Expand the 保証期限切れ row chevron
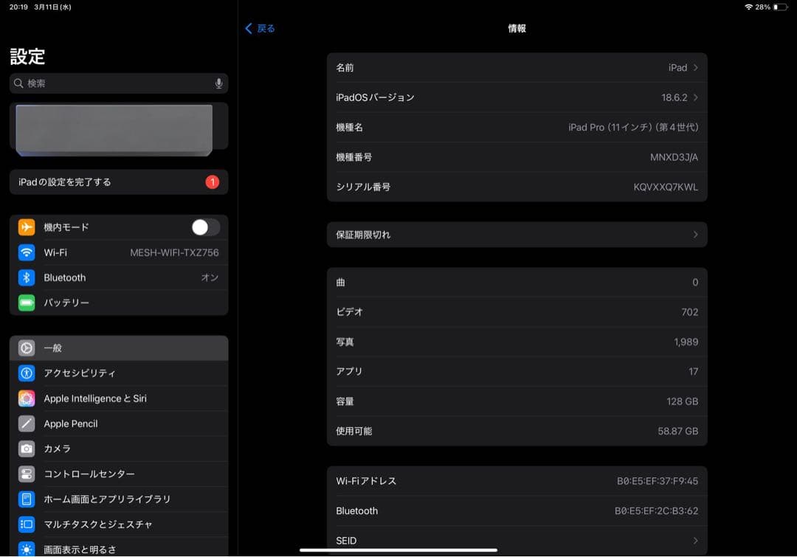Viewport: 797px width, 557px height. coord(695,235)
